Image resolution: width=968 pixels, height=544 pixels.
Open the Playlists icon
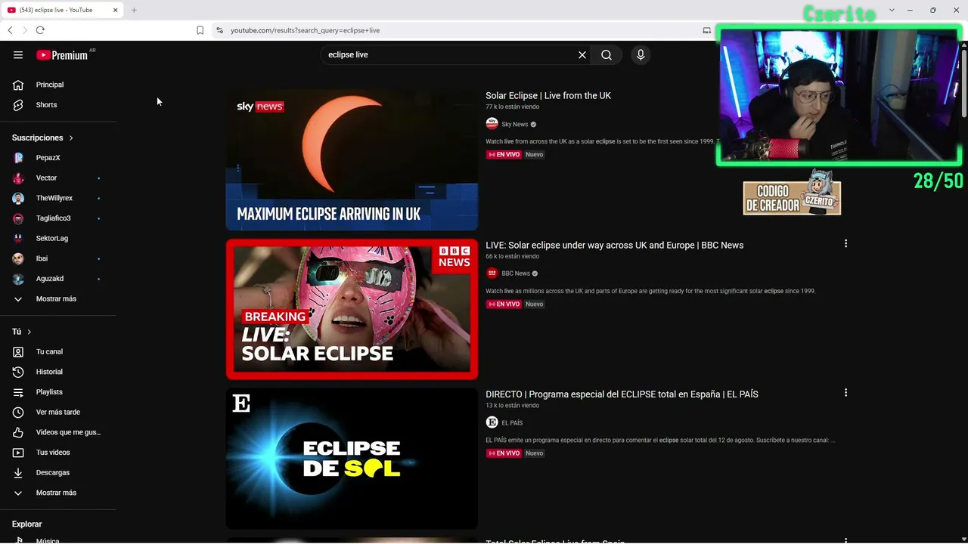[18, 392]
